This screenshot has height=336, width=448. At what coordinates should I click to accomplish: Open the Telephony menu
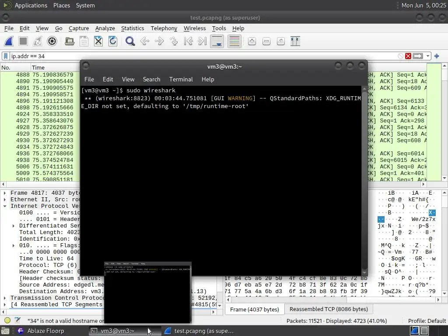tap(164, 28)
